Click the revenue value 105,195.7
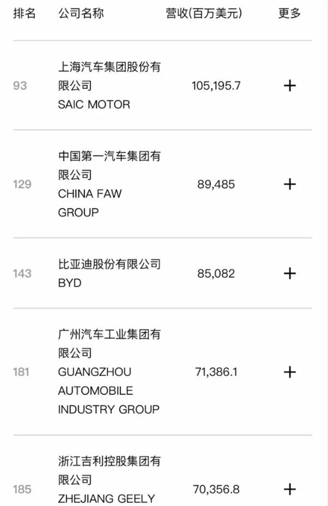Image resolution: width=328 pixels, height=506 pixels. 216,86
